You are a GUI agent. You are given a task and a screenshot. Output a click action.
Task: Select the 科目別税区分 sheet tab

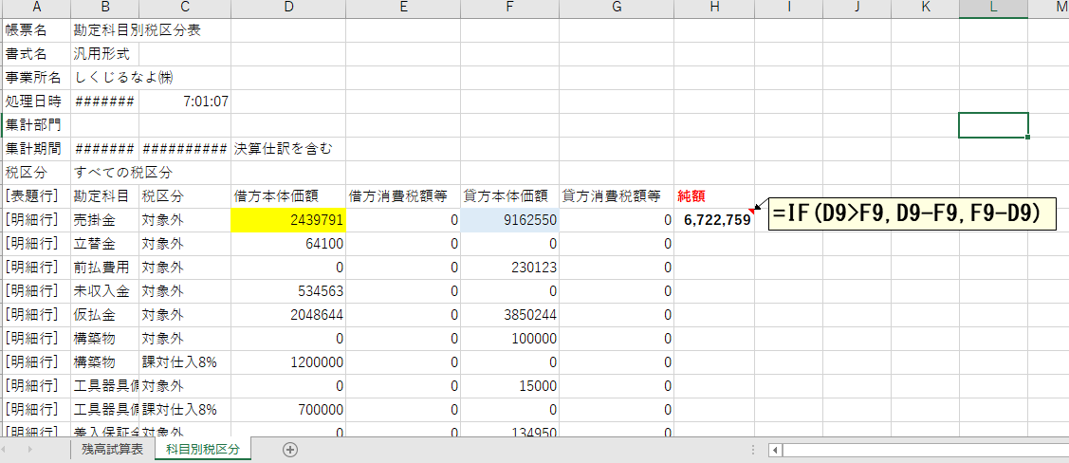[x=203, y=450]
